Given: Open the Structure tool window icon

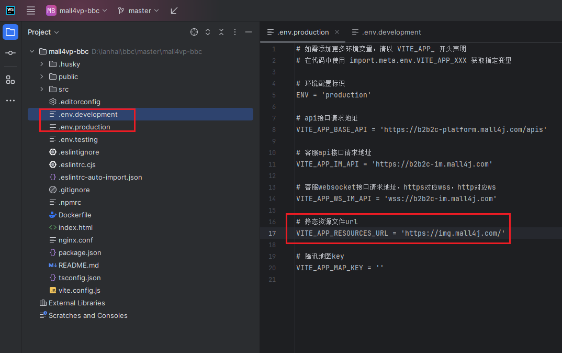Looking at the screenshot, I should click(10, 80).
